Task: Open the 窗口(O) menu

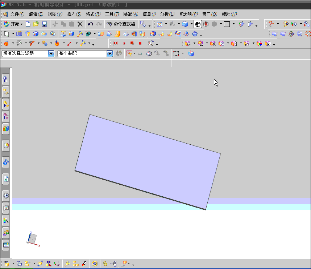Action: point(210,14)
